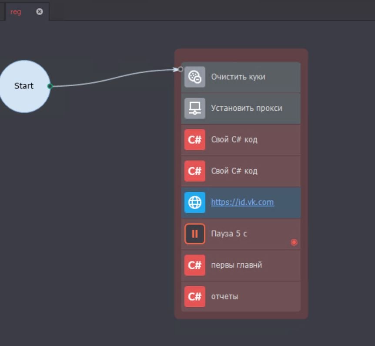Select the Установить прокси action label
Viewport: 375px width, 346px height.
pyautogui.click(x=247, y=109)
